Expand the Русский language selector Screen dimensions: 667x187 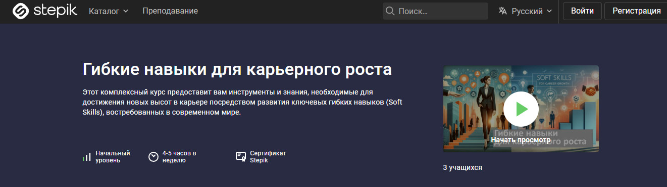click(525, 11)
